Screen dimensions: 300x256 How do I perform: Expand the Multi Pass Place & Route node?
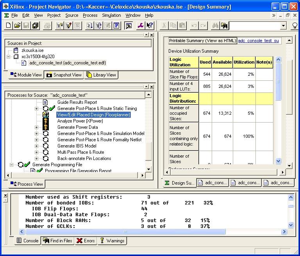click(x=36, y=152)
